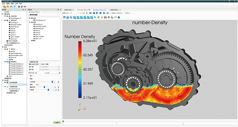Click the particle radius input field
238x127 pixels.
(x=52, y=73)
